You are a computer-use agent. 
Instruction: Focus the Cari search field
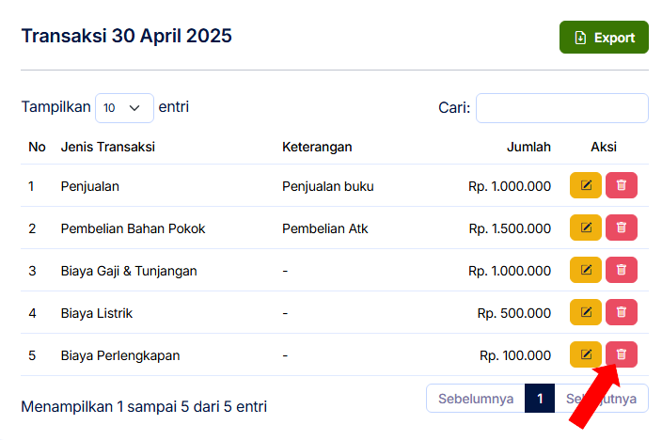[562, 108]
